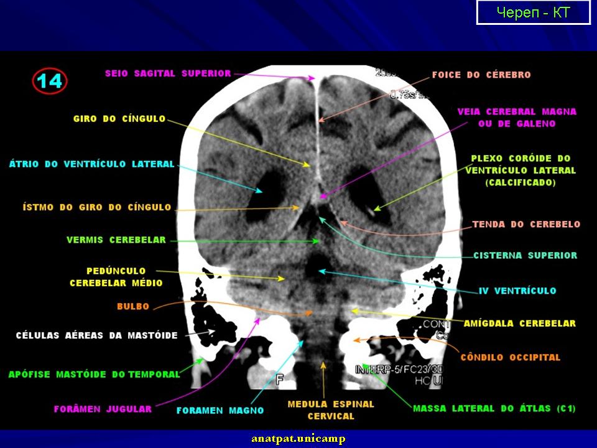597x448 pixels.
Task: Click the TENDA DO CEREBELO label
Action: click(526, 224)
